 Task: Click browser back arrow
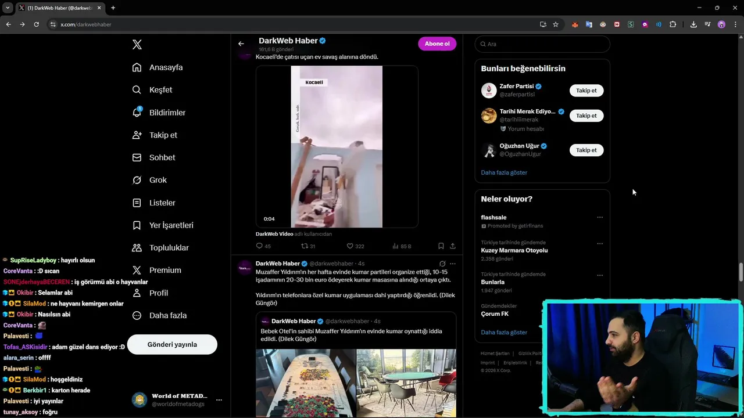click(8, 24)
